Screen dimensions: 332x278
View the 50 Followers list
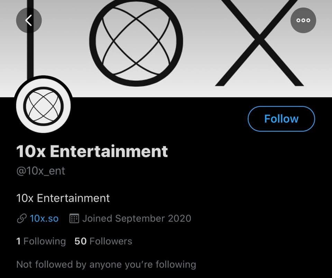103,241
